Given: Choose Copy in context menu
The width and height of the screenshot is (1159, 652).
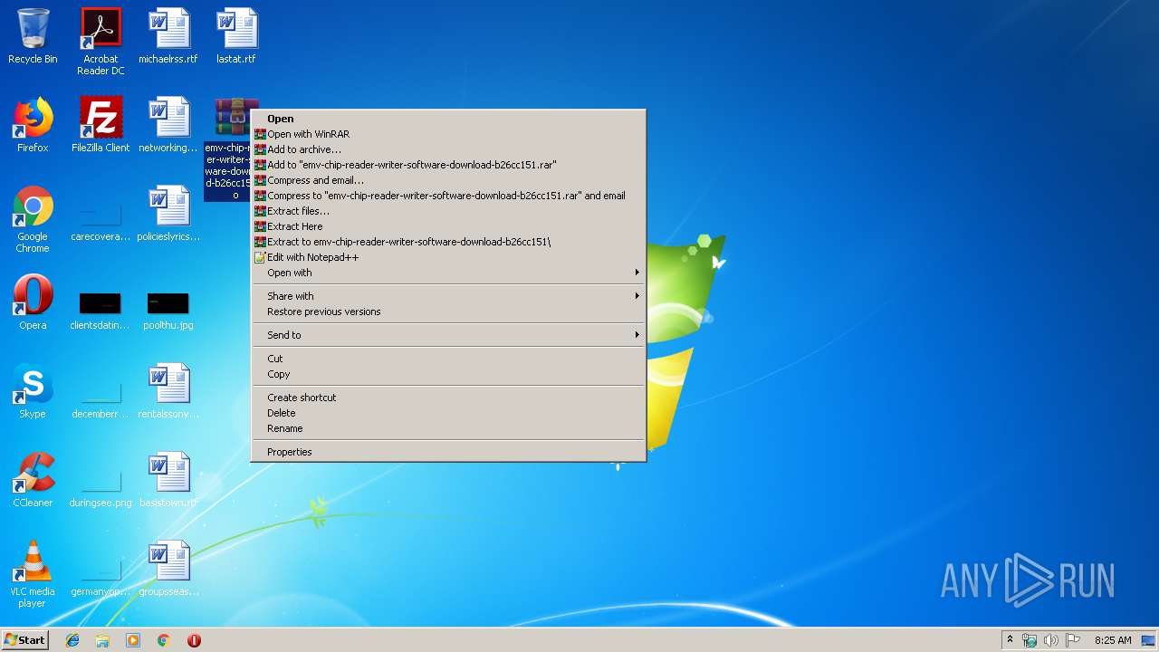Looking at the screenshot, I should tap(448, 374).
